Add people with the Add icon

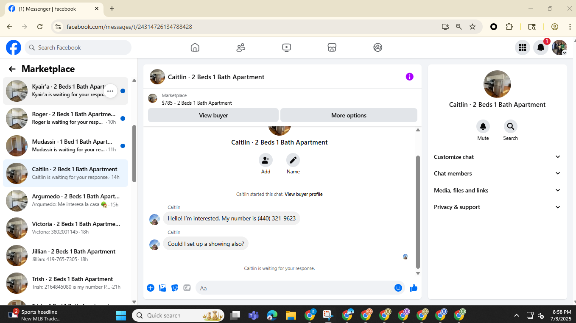point(266,160)
